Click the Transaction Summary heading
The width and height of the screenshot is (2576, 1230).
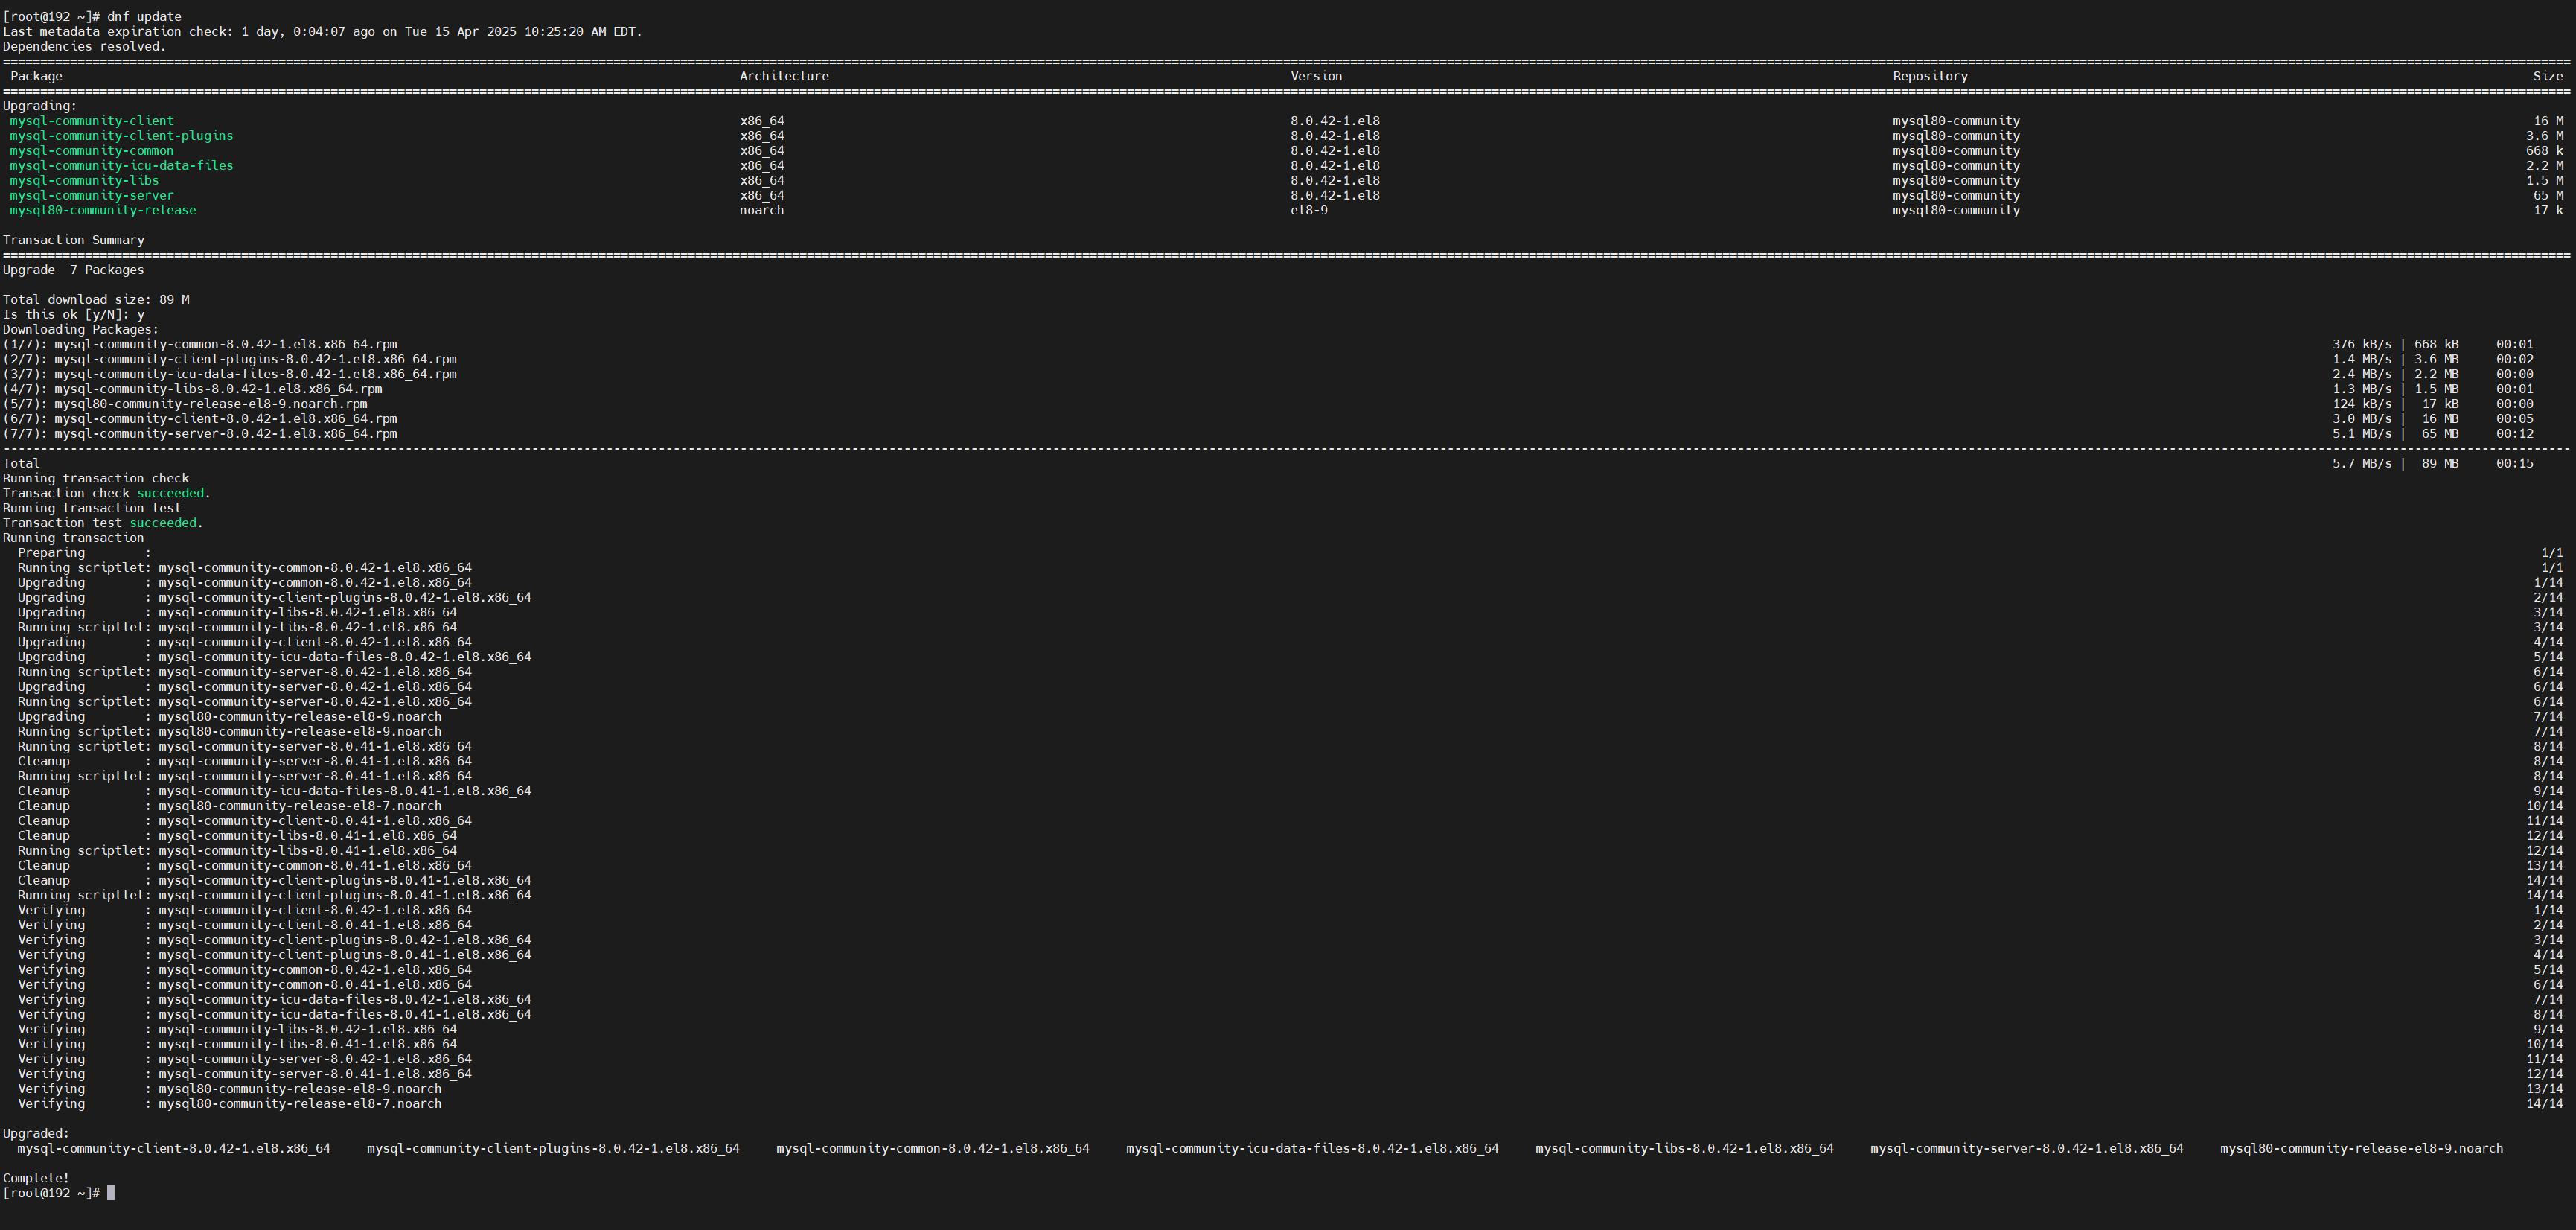(x=73, y=240)
